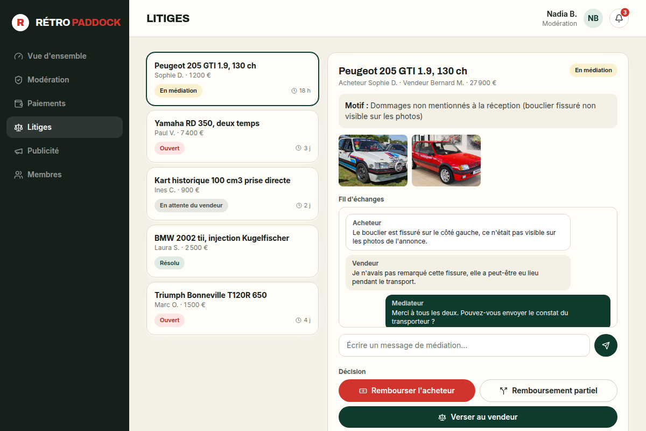This screenshot has height=431, width=646.
Task: Click the Rétro Paddock logo icon
Action: [x=20, y=23]
